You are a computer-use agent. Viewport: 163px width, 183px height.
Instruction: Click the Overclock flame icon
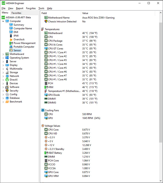coord(11,39)
